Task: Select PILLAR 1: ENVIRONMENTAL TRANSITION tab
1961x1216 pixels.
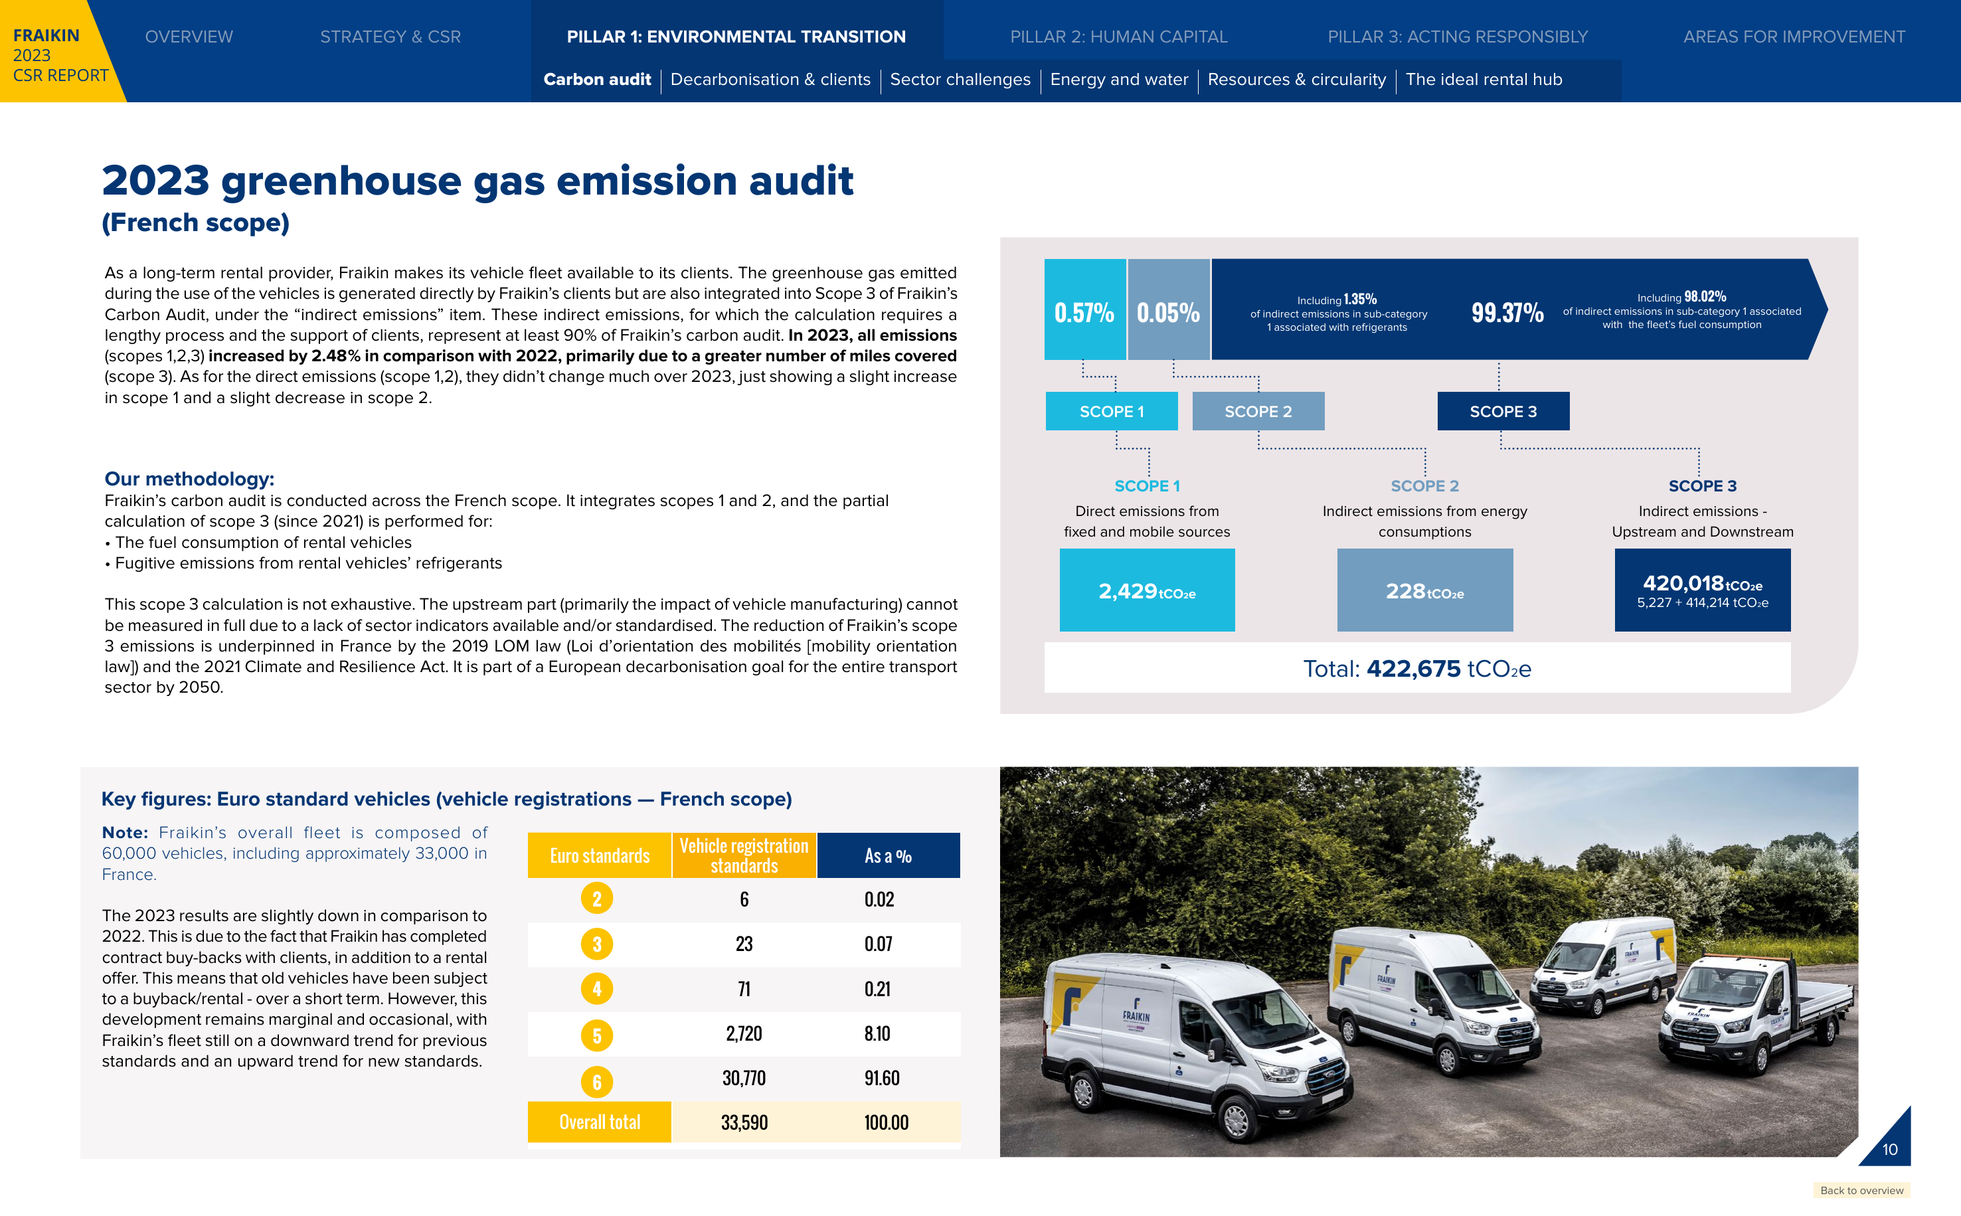Action: (x=736, y=37)
